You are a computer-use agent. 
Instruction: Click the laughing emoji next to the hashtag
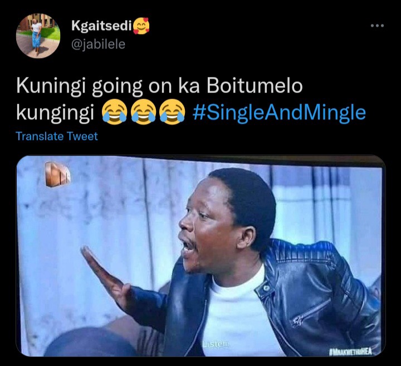(x=172, y=112)
